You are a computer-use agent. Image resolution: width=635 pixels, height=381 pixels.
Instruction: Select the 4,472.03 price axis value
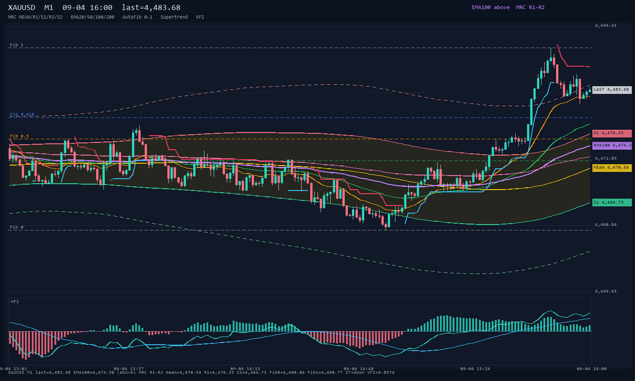(x=606, y=158)
